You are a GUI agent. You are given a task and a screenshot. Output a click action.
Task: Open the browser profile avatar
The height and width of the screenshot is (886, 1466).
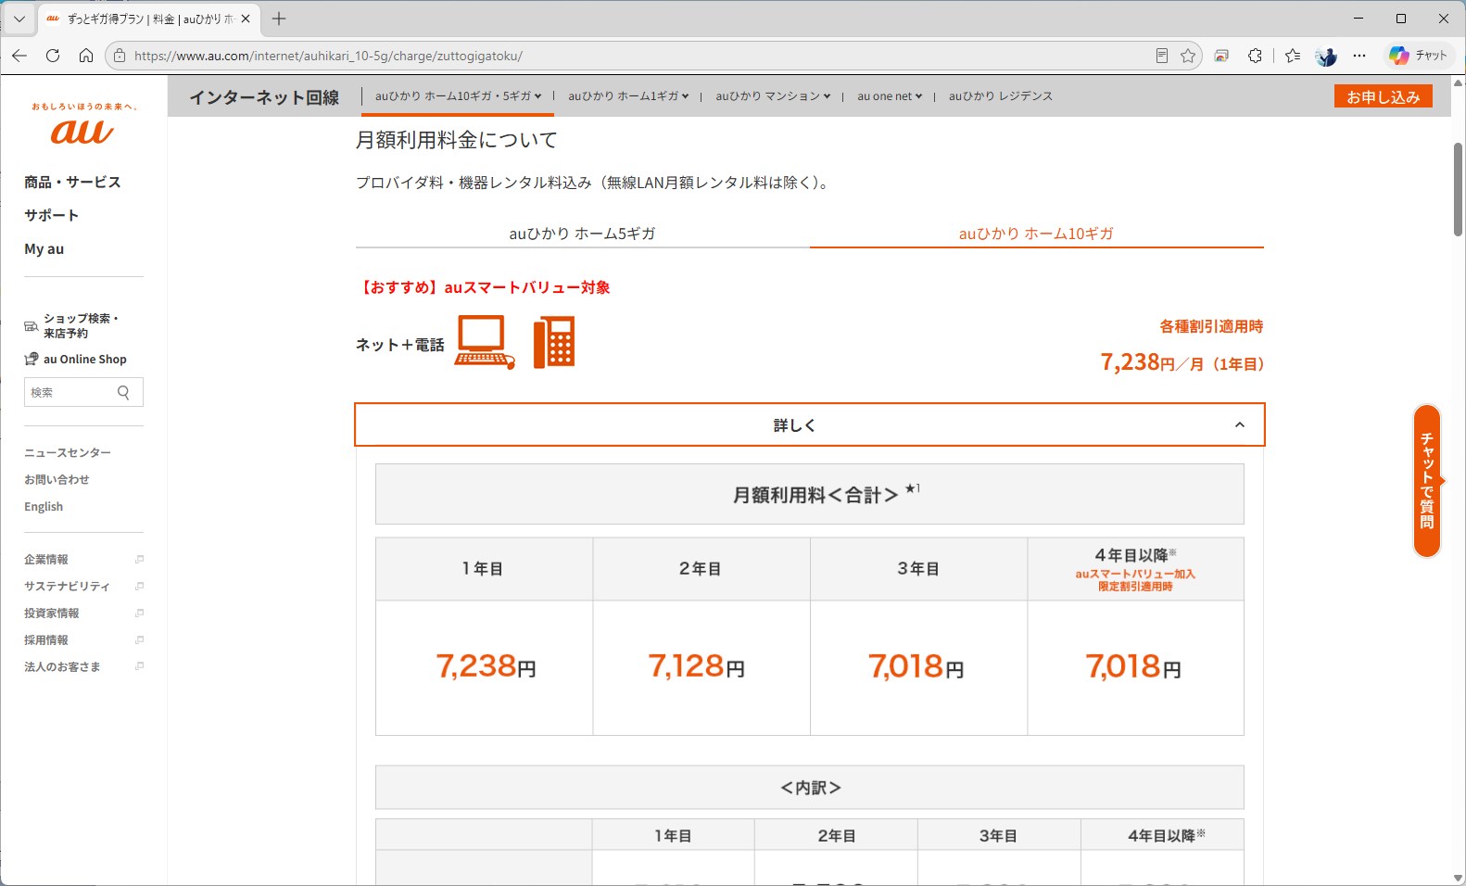[1326, 56]
